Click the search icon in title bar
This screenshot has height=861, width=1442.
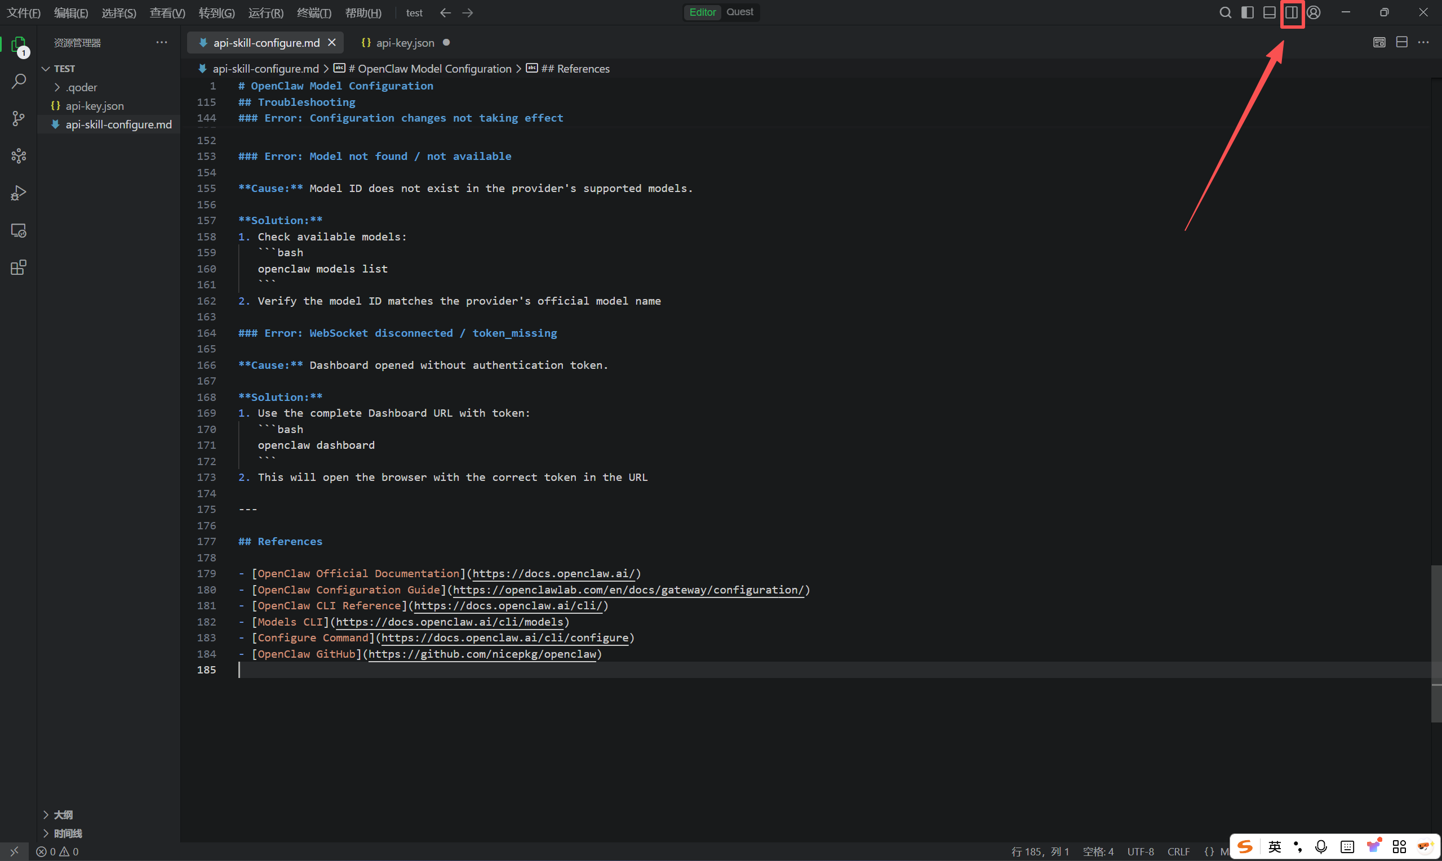pos(1225,12)
